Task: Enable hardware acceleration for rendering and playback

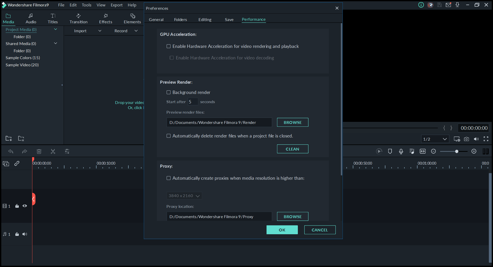Action: 168,46
